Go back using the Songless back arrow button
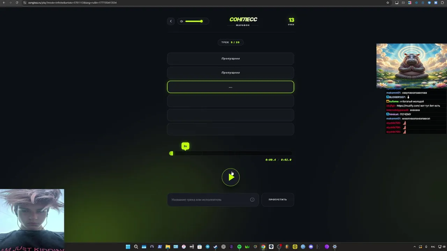 point(171,21)
